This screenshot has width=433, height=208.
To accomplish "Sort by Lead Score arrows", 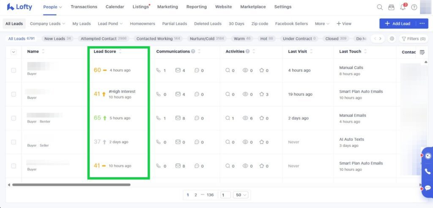I will (120, 52).
